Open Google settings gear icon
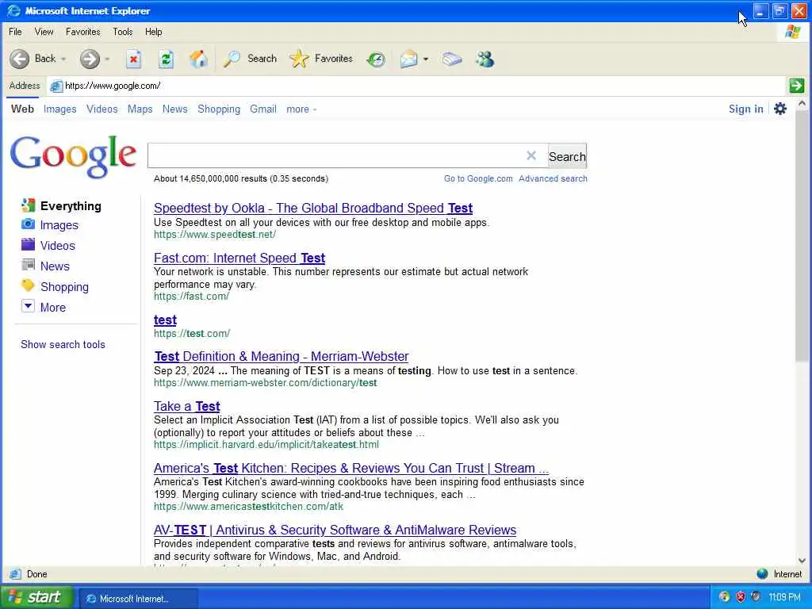This screenshot has height=609, width=812. click(780, 109)
